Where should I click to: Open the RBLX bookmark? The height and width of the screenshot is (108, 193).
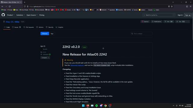point(48,10)
